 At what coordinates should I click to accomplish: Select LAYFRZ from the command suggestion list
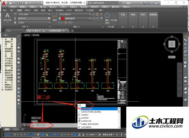click(x=85, y=118)
